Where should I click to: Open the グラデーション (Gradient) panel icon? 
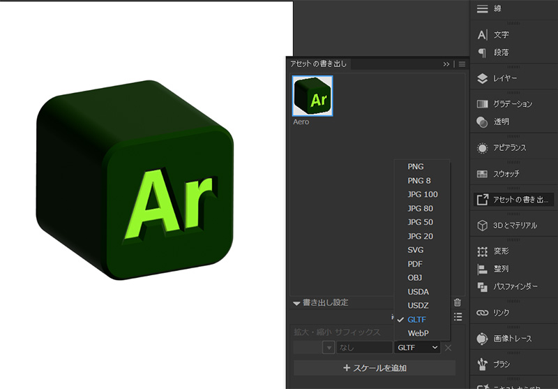(482, 104)
